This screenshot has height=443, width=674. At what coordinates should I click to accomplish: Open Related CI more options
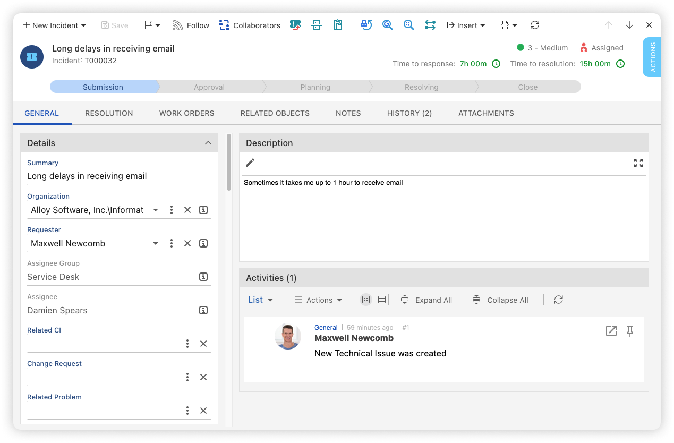pos(187,344)
